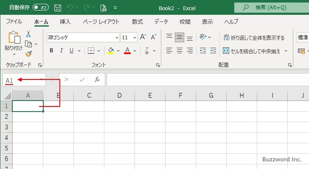This screenshot has height=169, width=309.
Task: Click the Top Align icon
Action: (169, 37)
